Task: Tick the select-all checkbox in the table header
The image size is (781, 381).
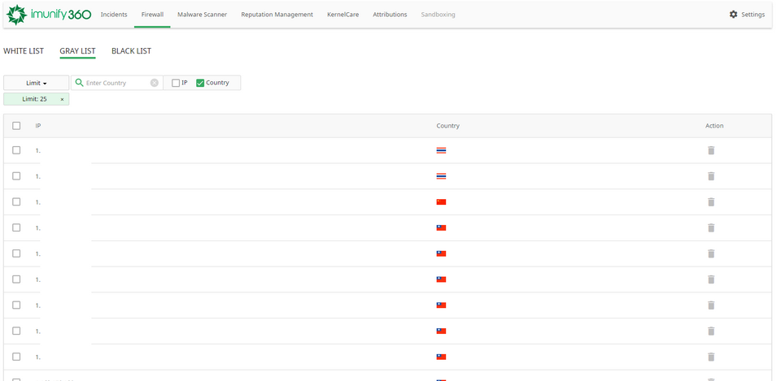Action: 16,126
